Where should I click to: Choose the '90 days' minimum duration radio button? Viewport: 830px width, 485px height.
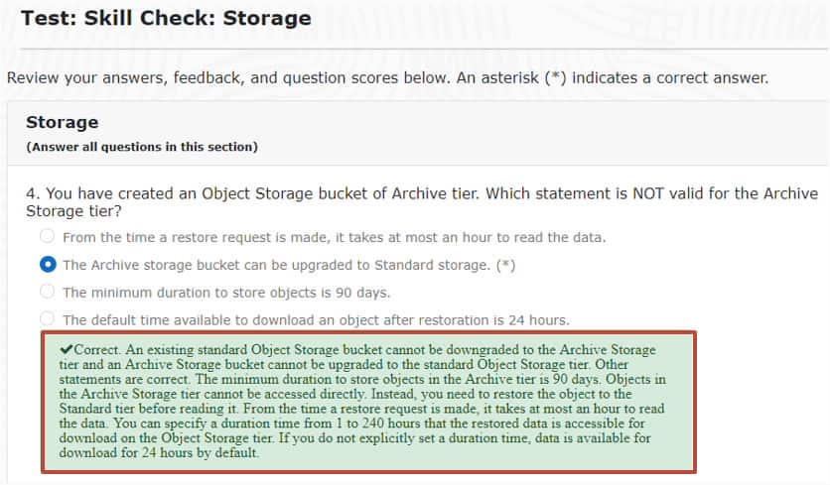[47, 292]
